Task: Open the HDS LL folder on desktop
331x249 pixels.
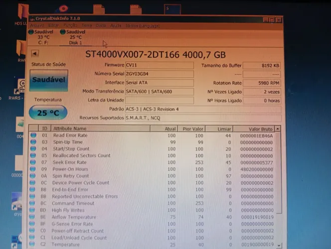Action: coord(22,14)
